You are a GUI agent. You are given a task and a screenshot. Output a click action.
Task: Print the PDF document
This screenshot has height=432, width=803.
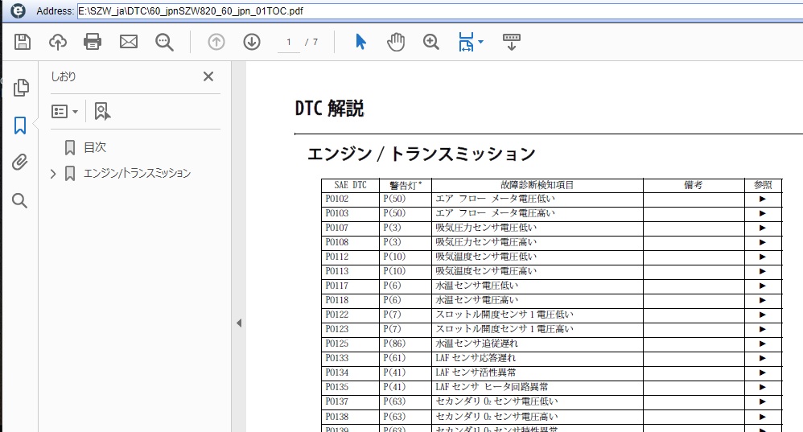tap(93, 42)
